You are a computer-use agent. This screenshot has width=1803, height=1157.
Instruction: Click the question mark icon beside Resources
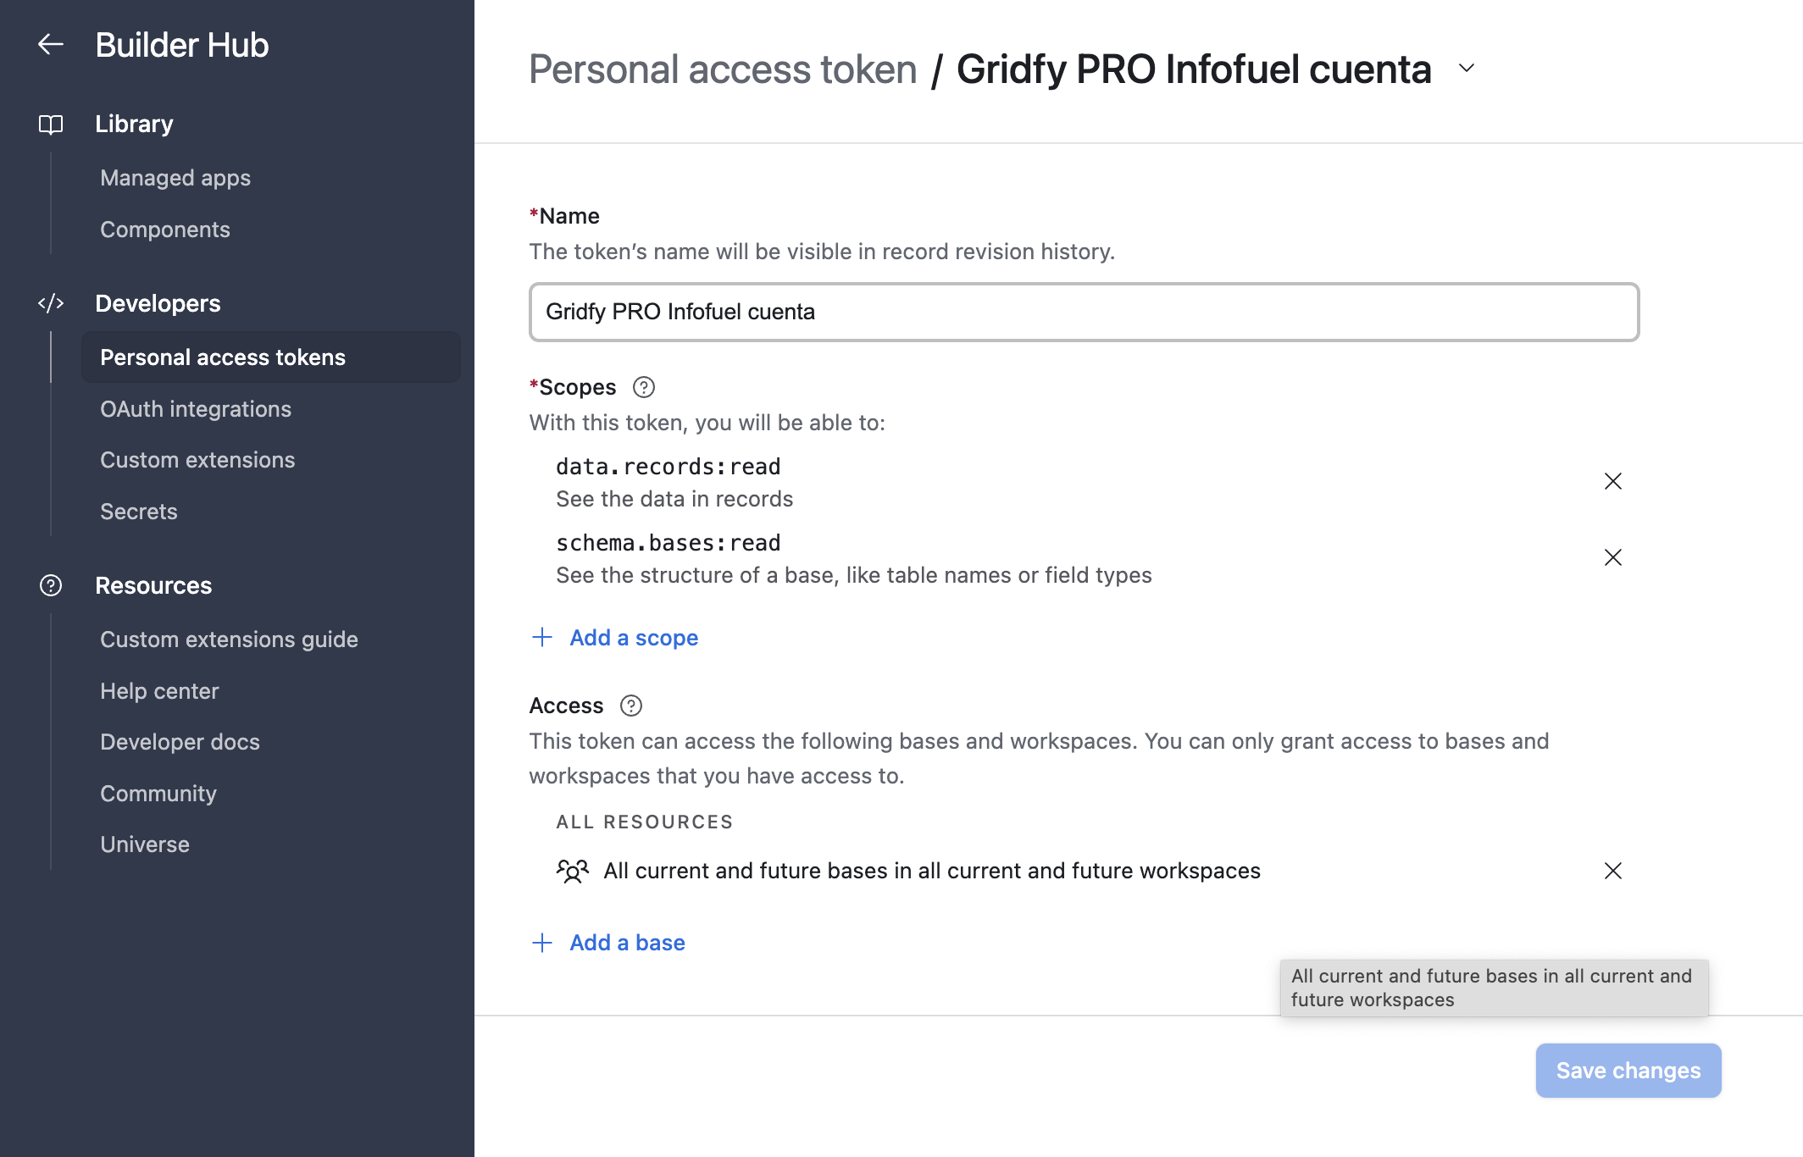50,584
